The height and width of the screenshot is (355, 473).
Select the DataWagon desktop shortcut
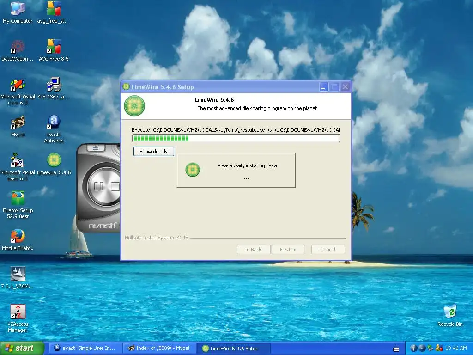pos(18,50)
